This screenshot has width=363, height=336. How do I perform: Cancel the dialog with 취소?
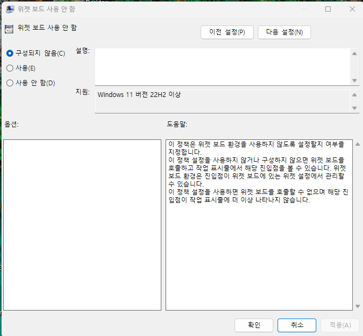pyautogui.click(x=297, y=325)
